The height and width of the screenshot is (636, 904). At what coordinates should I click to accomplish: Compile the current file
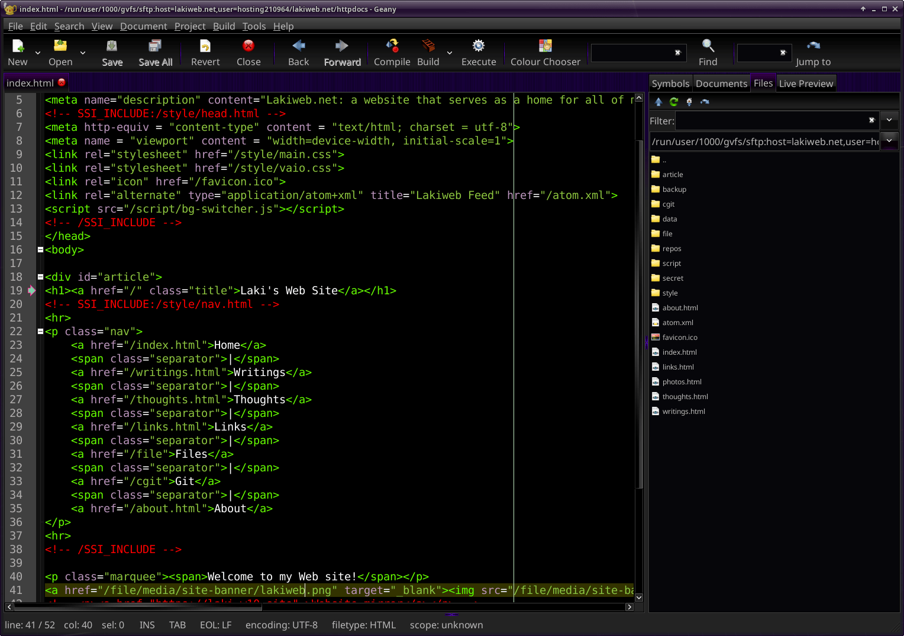click(392, 46)
